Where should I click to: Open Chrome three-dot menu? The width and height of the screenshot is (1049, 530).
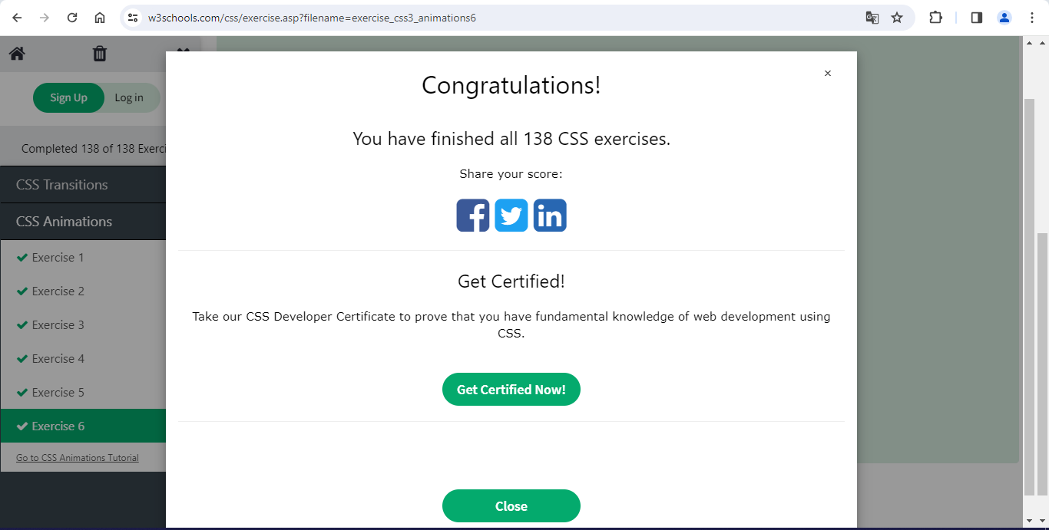[1031, 18]
